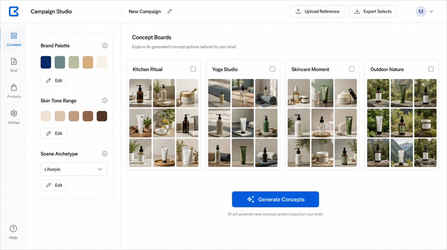Click the user avatar M
This screenshot has height=250, width=447.
[421, 12]
